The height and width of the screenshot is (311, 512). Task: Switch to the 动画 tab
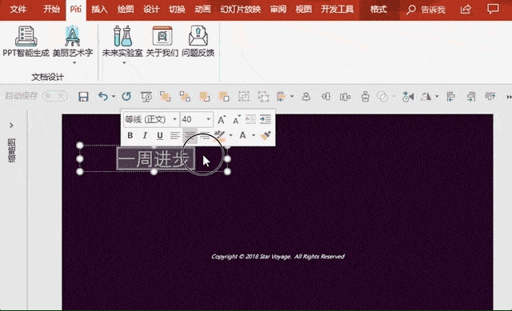pos(202,9)
